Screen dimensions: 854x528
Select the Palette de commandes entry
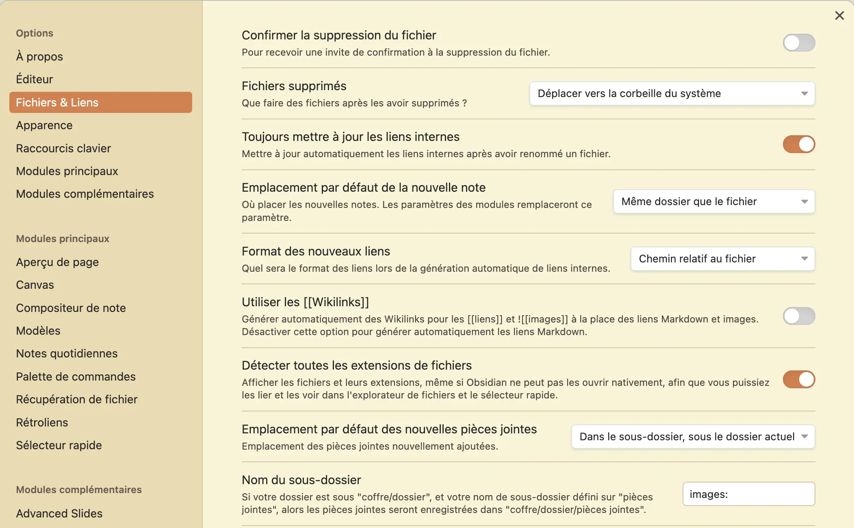76,377
